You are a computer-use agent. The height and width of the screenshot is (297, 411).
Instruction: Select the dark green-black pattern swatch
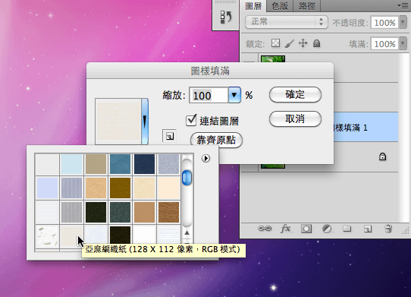96,212
